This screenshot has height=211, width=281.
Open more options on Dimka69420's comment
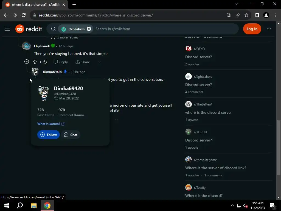tap(116, 119)
